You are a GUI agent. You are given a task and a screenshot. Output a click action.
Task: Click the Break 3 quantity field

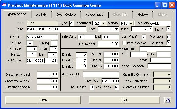[x=81, y=66]
